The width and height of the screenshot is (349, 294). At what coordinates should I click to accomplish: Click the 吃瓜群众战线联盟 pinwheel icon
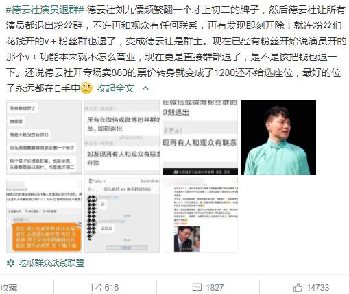(x=10, y=263)
